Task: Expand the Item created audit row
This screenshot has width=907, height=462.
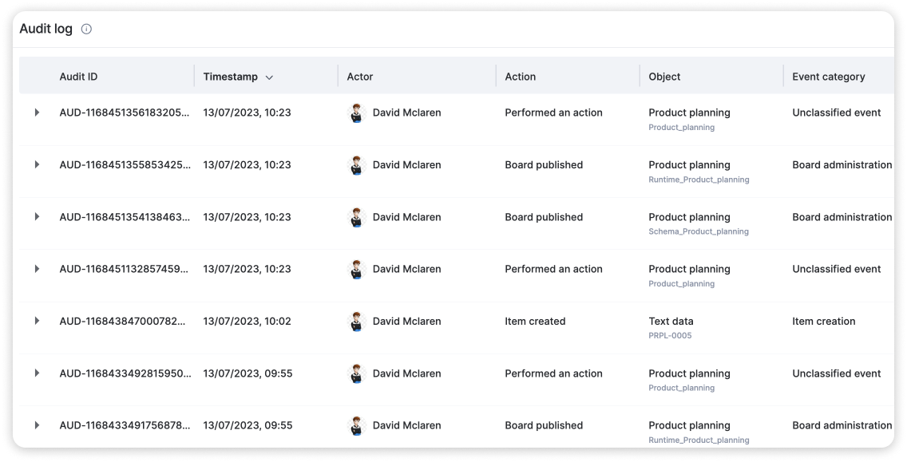Action: (37, 321)
